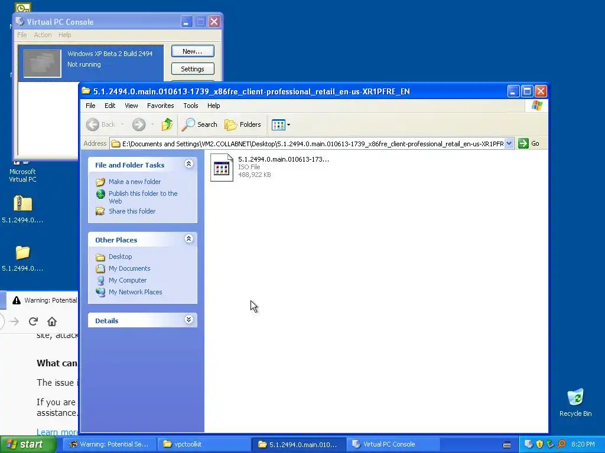Open the Search toolbar button
This screenshot has width=605, height=453.
point(200,124)
